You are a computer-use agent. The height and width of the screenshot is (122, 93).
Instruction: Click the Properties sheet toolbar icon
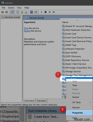(x=18, y=12)
